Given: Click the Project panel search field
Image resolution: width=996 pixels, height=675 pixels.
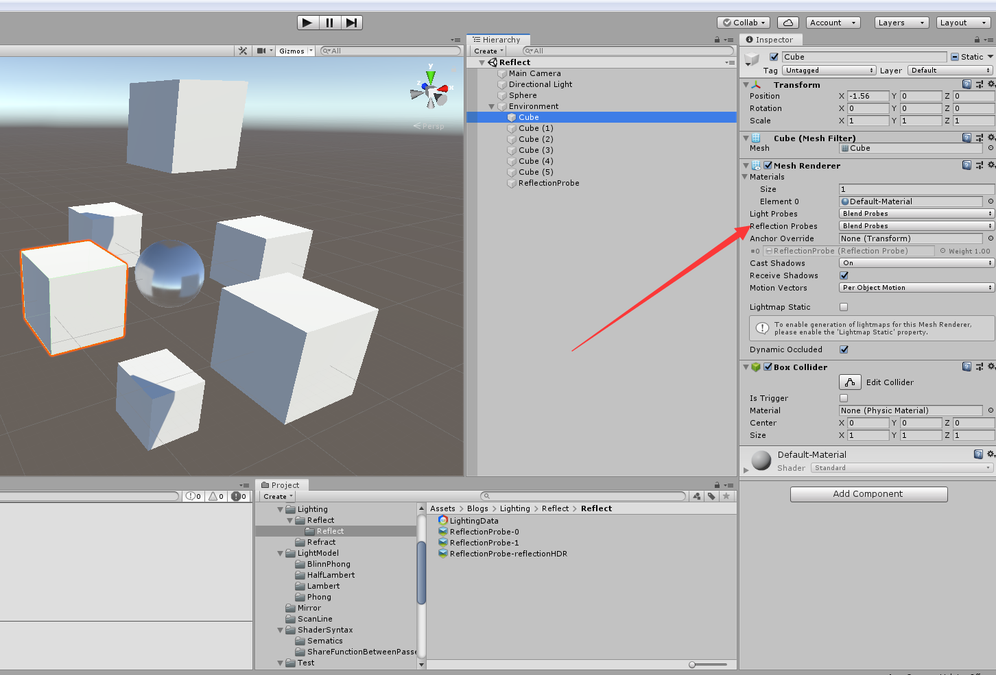Looking at the screenshot, I should click(583, 495).
